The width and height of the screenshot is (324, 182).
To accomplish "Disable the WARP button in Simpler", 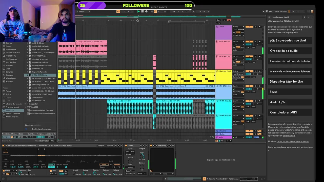I will (x=104, y=164).
